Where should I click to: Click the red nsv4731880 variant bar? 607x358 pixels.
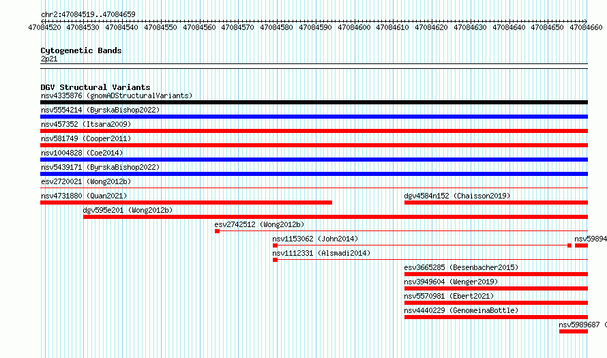186,203
